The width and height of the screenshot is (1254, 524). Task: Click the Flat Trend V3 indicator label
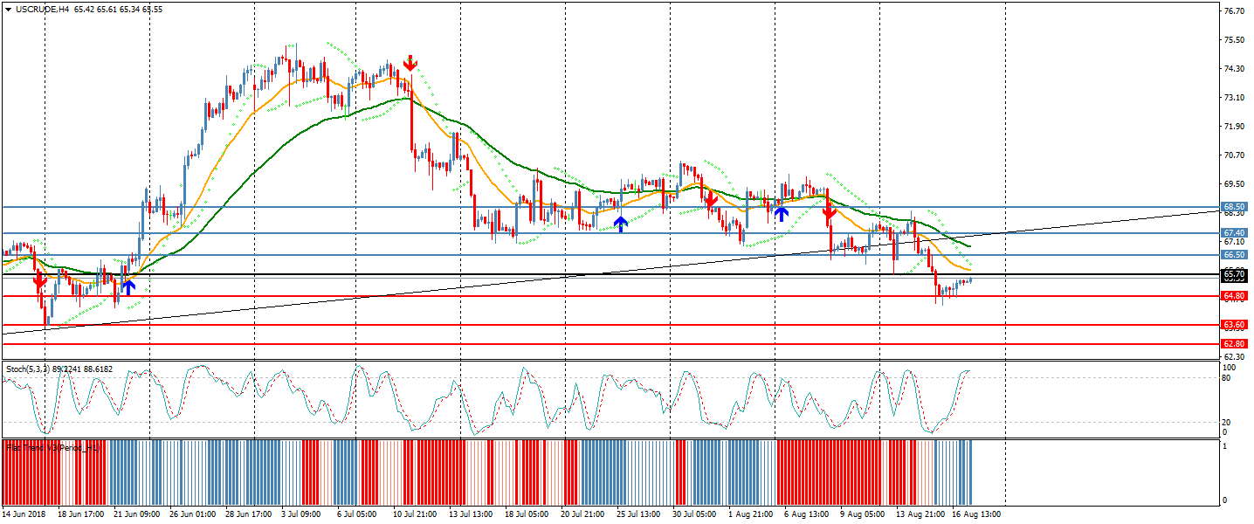(52, 447)
